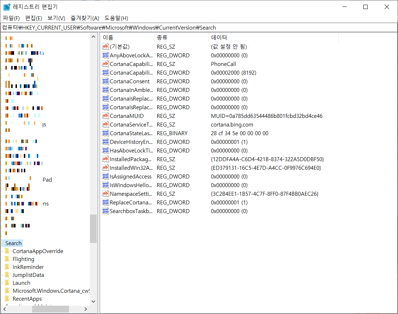398x314 pixels.
Task: Select the RecentApps subkey
Action: [27, 298]
